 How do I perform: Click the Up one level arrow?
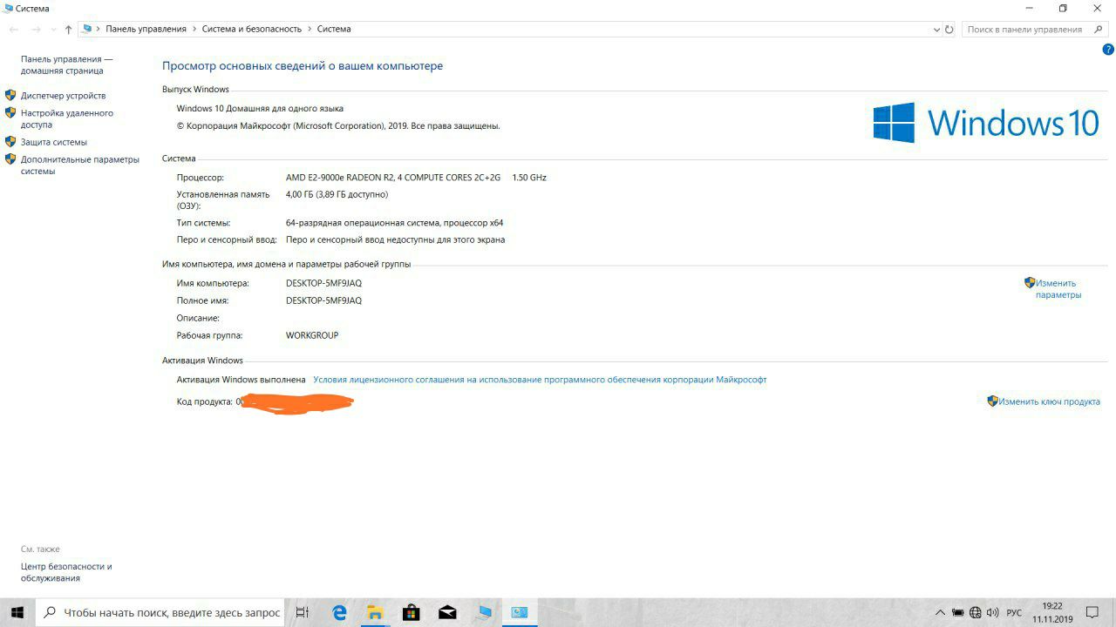(68, 30)
